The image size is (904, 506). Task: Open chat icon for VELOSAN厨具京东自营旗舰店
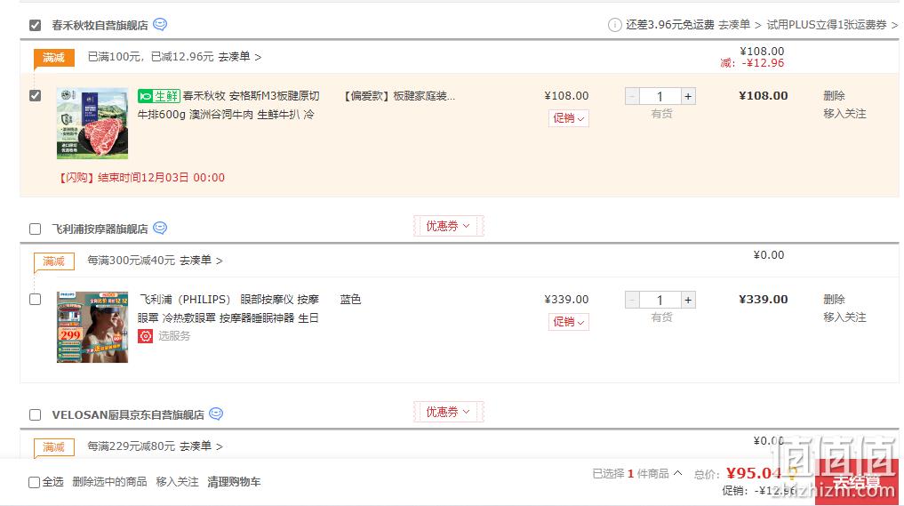pyautogui.click(x=216, y=414)
